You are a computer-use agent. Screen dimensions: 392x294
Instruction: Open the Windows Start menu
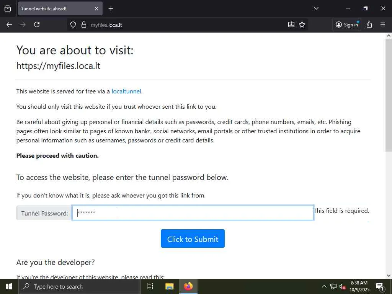pos(9,286)
